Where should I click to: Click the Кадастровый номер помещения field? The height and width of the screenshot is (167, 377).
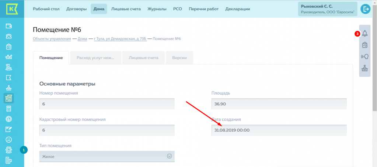[x=107, y=130]
